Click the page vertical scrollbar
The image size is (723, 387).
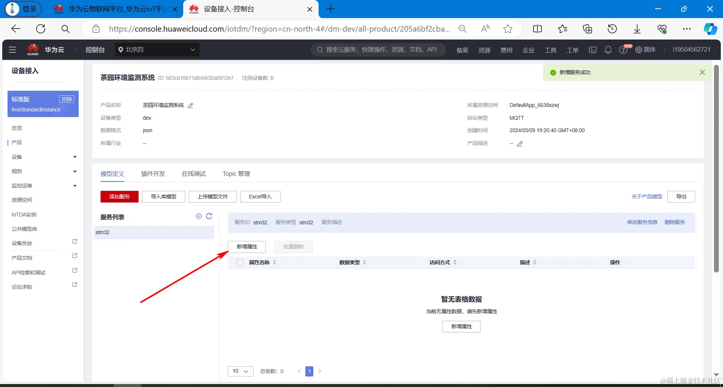[716, 169]
